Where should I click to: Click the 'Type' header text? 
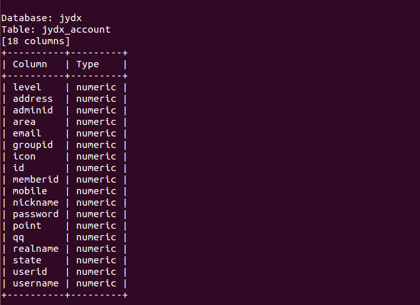point(88,65)
